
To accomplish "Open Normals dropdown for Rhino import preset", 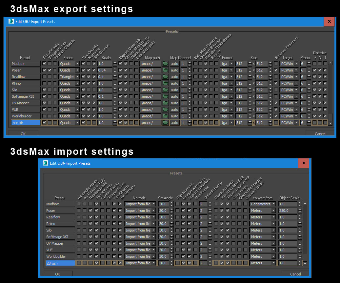I will [x=140, y=224].
